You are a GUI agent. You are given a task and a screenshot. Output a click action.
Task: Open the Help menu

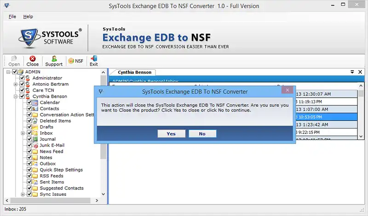(x=28, y=17)
